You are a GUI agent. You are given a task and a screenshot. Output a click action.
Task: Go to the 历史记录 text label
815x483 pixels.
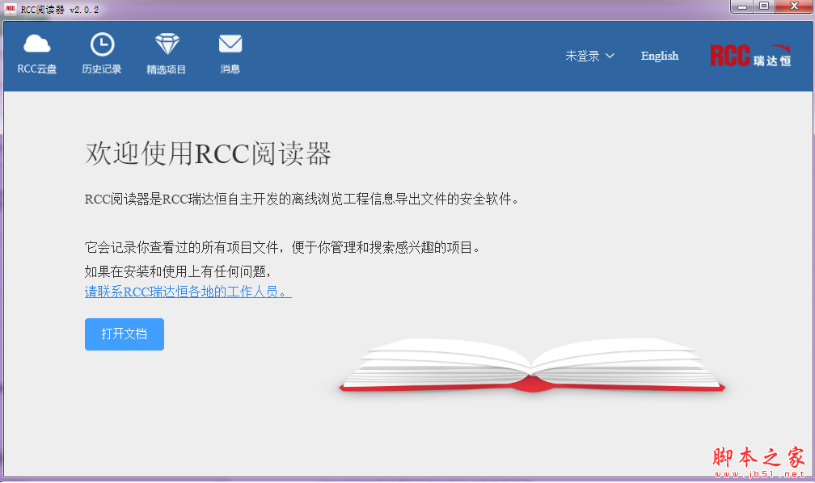click(x=102, y=69)
